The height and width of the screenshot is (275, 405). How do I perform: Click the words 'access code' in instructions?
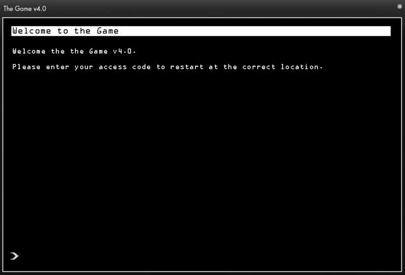(x=125, y=67)
